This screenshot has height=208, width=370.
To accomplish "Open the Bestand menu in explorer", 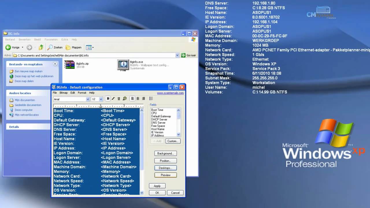I will pyautogui.click(x=10, y=40).
